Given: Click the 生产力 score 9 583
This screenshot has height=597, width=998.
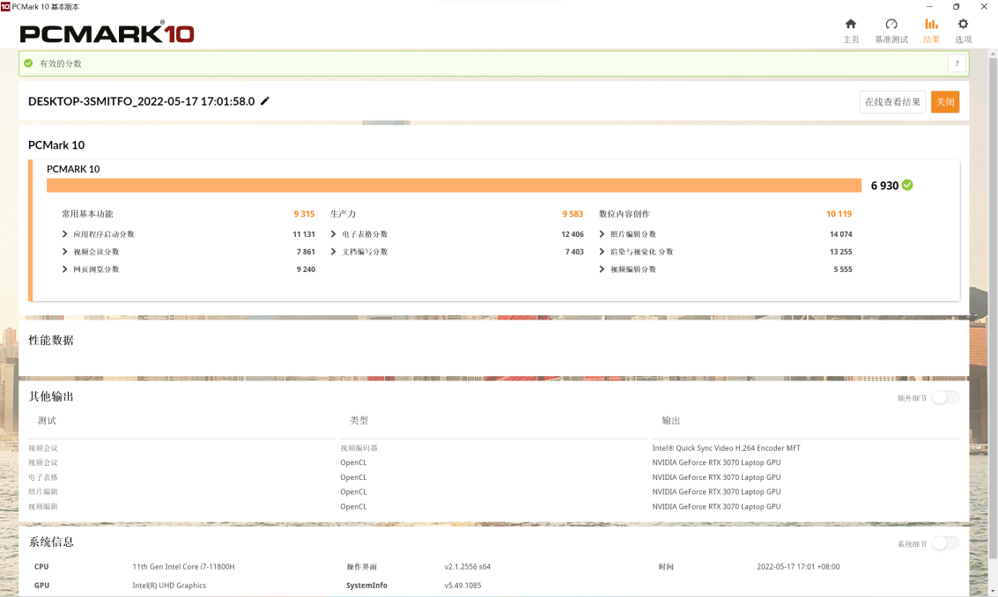Looking at the screenshot, I should point(573,214).
